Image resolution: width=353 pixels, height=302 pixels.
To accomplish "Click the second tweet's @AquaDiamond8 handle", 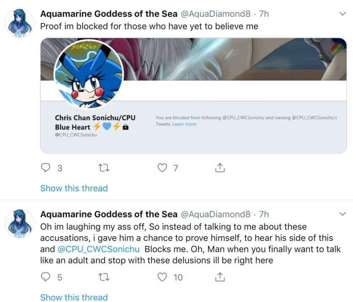I will 215,214.
